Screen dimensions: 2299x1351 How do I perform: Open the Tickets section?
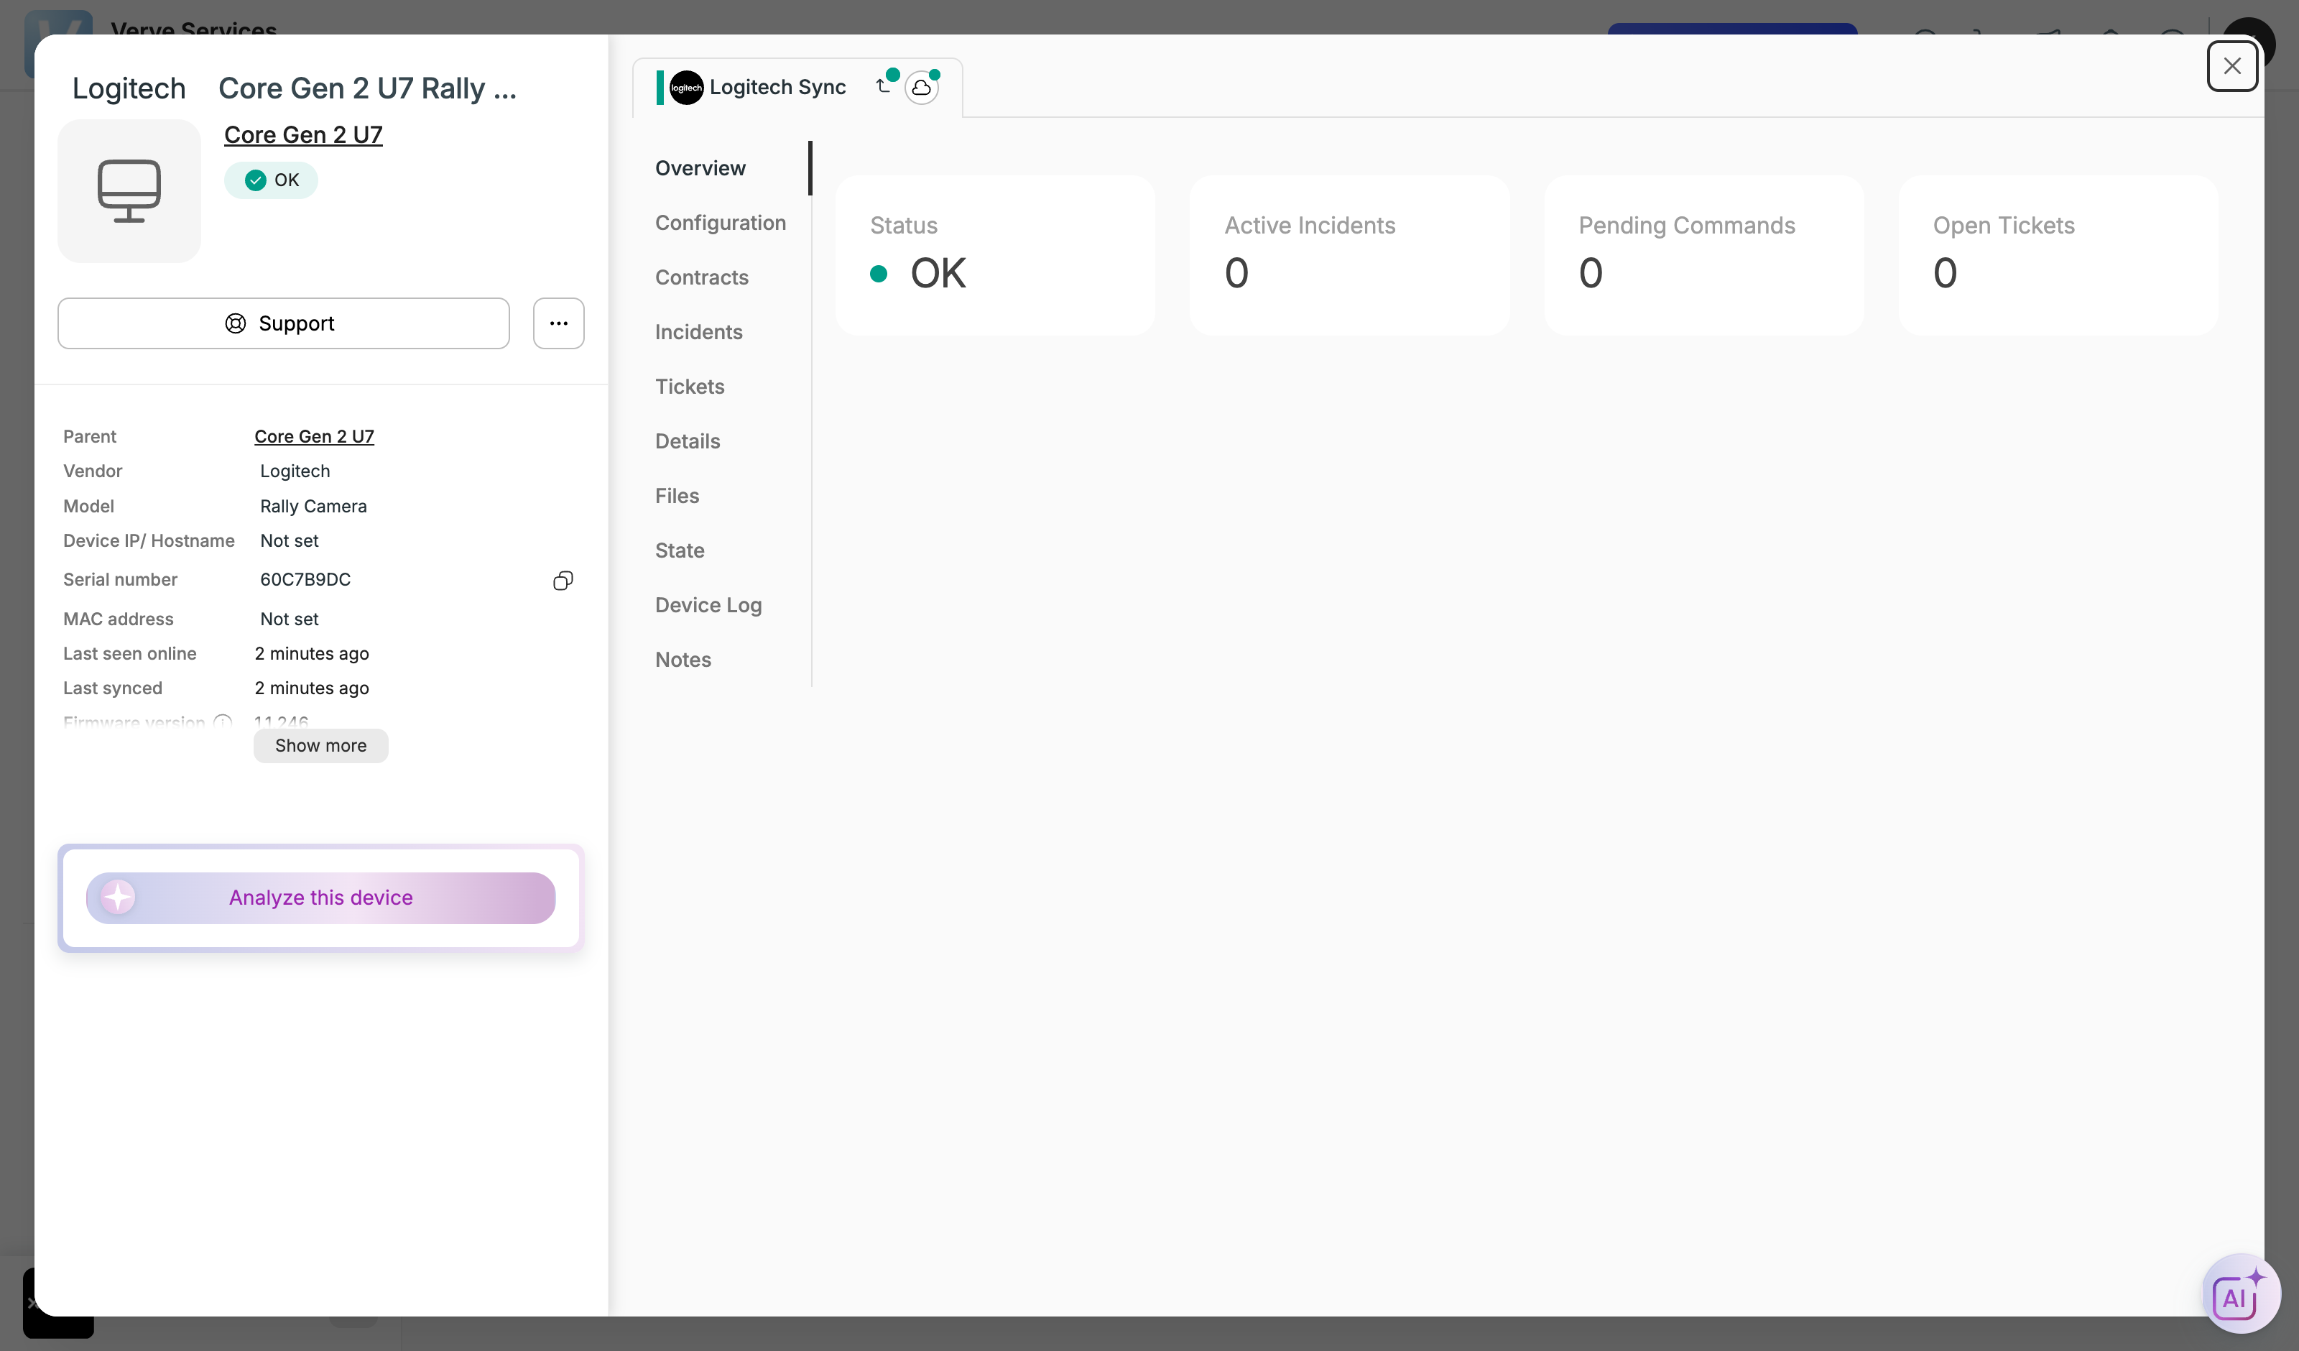pyautogui.click(x=690, y=387)
